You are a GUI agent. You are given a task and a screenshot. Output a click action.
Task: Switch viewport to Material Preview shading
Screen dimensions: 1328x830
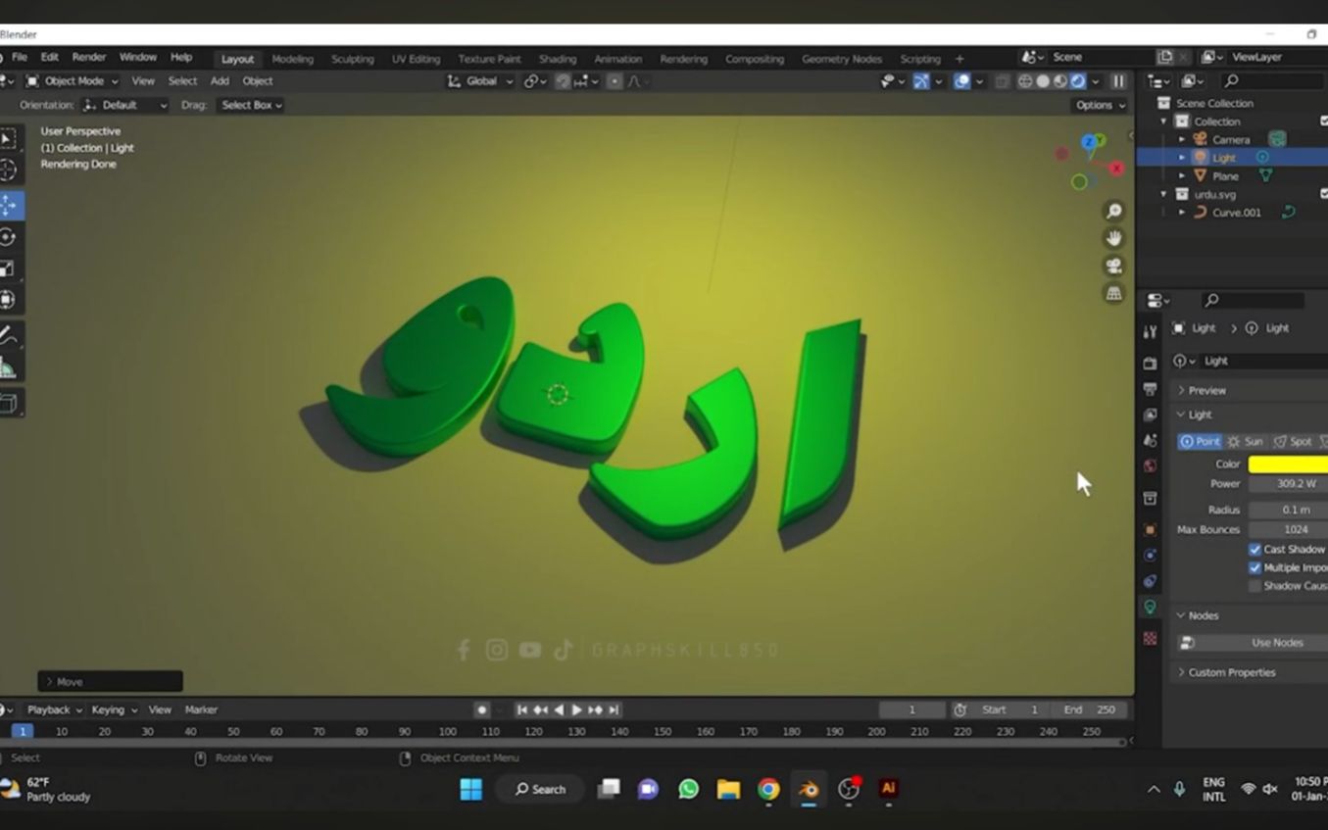pos(1058,81)
